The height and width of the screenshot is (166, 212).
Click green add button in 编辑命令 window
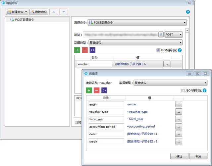(77, 50)
